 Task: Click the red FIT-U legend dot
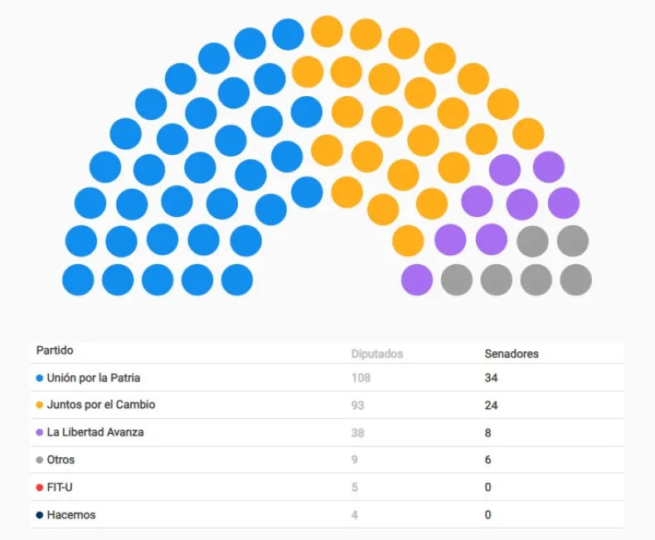pos(40,487)
